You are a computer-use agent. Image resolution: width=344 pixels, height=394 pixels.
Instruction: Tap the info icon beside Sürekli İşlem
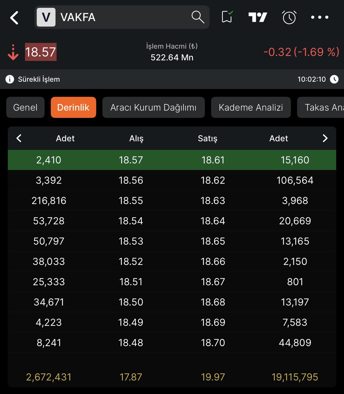point(10,79)
